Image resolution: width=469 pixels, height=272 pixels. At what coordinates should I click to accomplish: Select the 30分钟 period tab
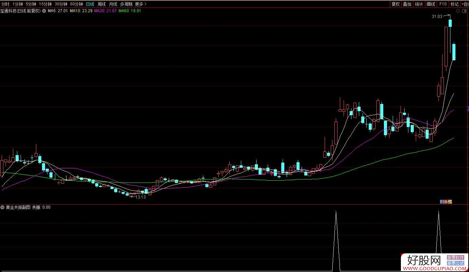tap(61, 4)
